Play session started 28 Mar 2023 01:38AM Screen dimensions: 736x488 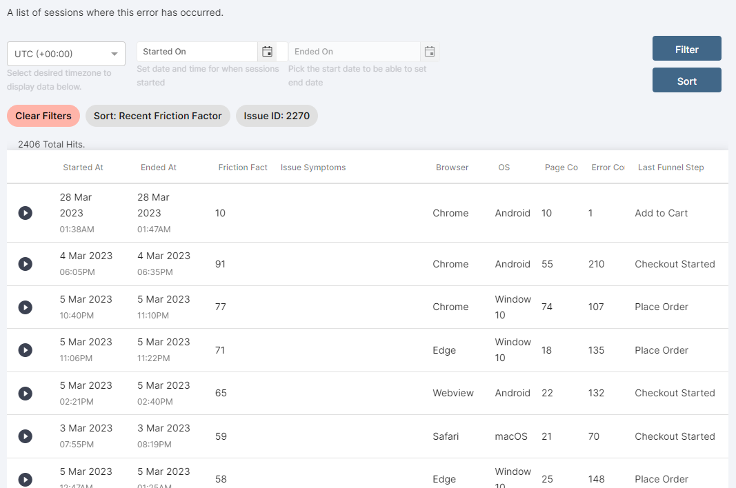pyautogui.click(x=26, y=213)
